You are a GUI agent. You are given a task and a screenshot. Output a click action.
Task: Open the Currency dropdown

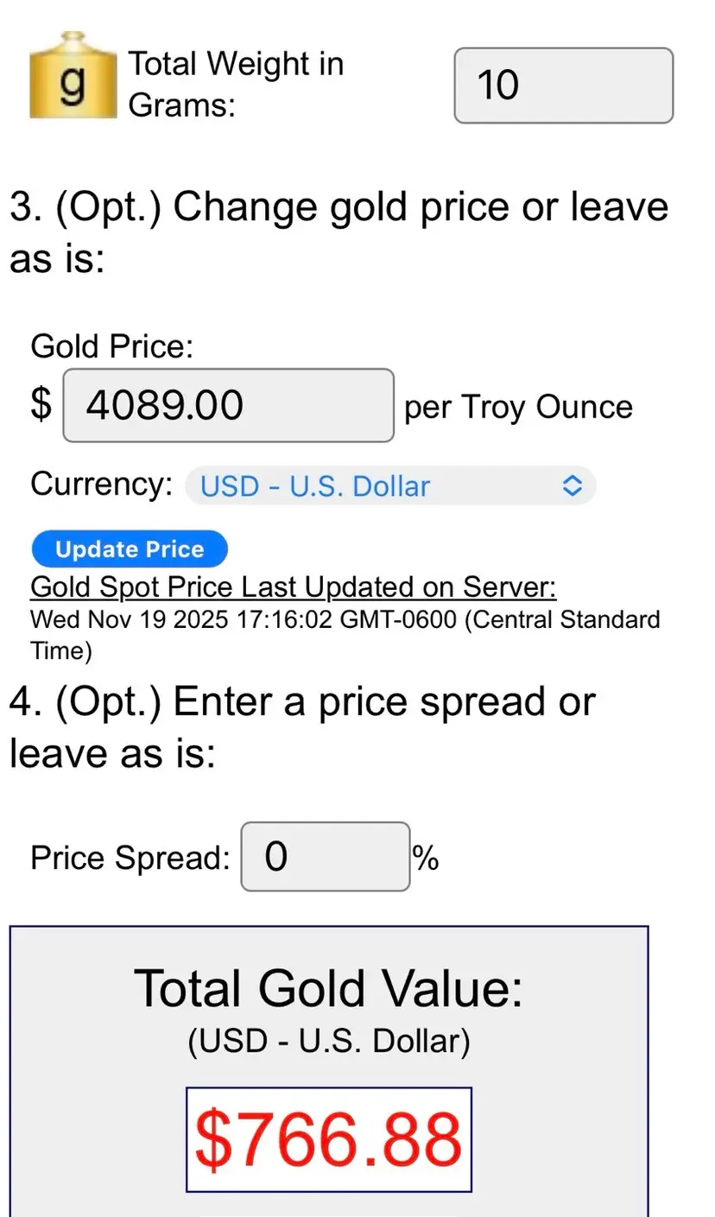[x=389, y=486]
